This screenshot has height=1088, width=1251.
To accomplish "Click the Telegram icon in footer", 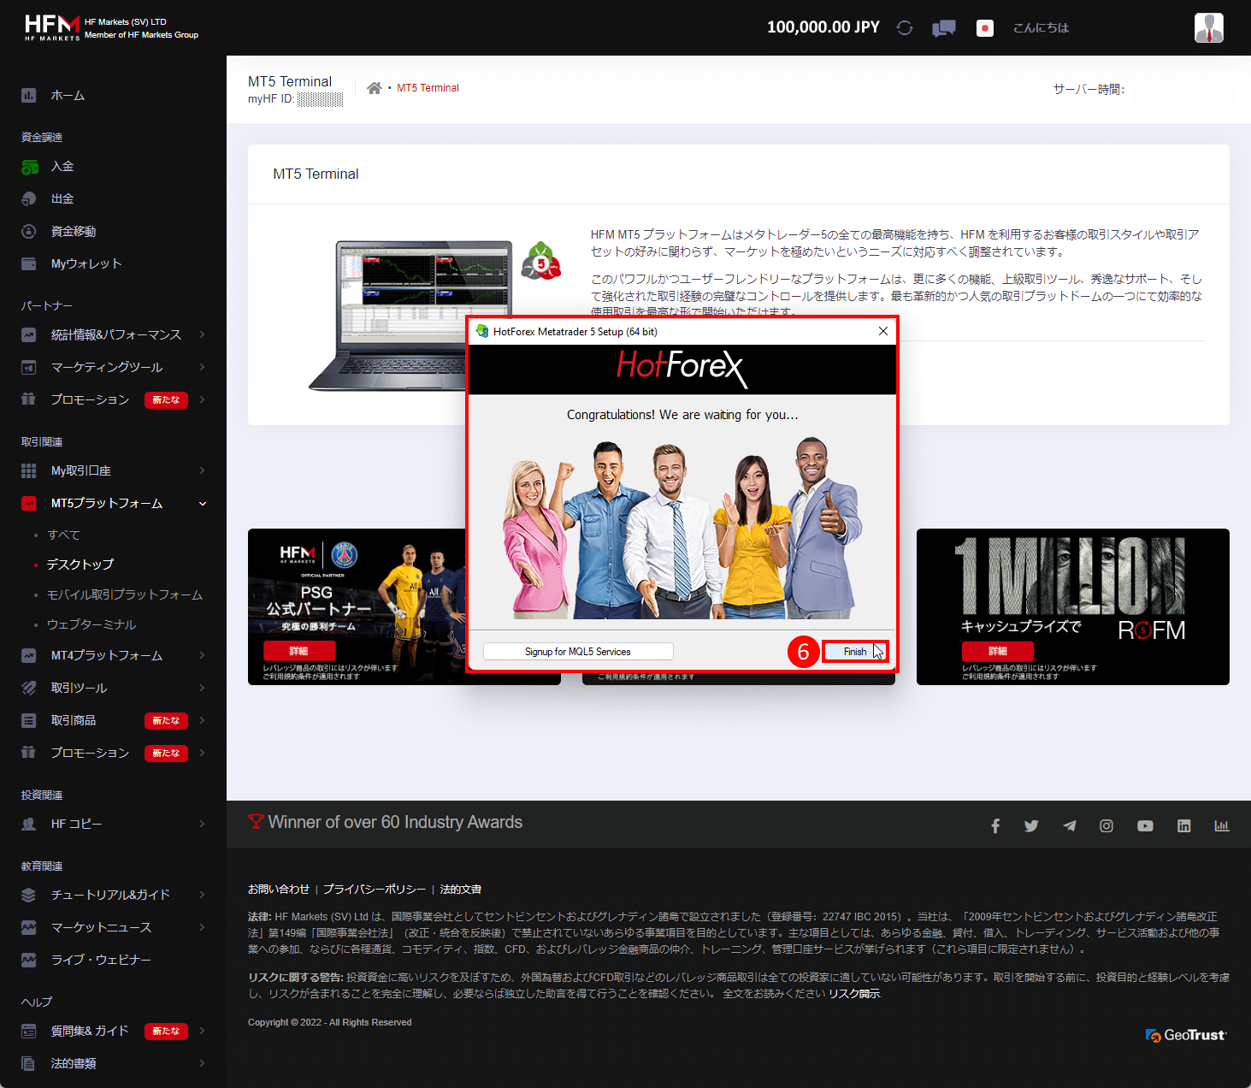I will coord(1069,825).
